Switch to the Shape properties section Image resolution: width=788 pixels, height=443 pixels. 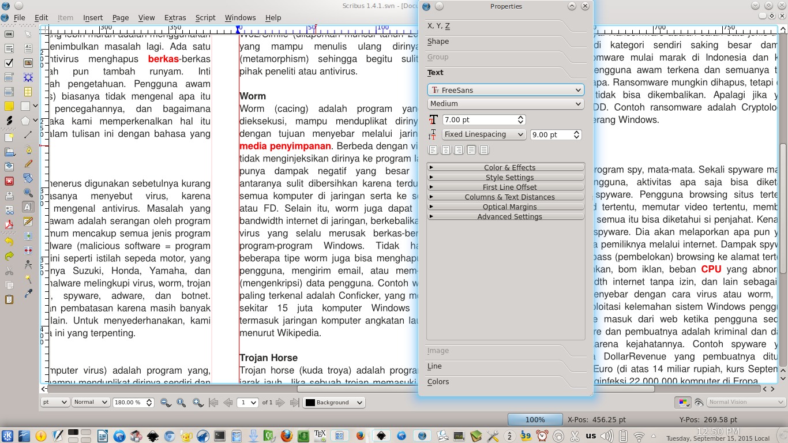438,42
